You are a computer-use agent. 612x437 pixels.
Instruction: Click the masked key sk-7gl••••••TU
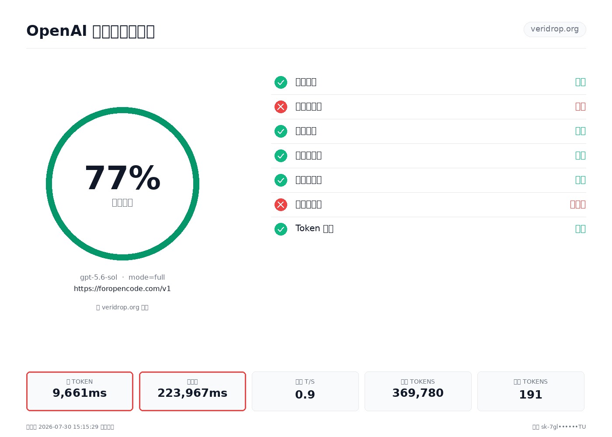click(563, 427)
